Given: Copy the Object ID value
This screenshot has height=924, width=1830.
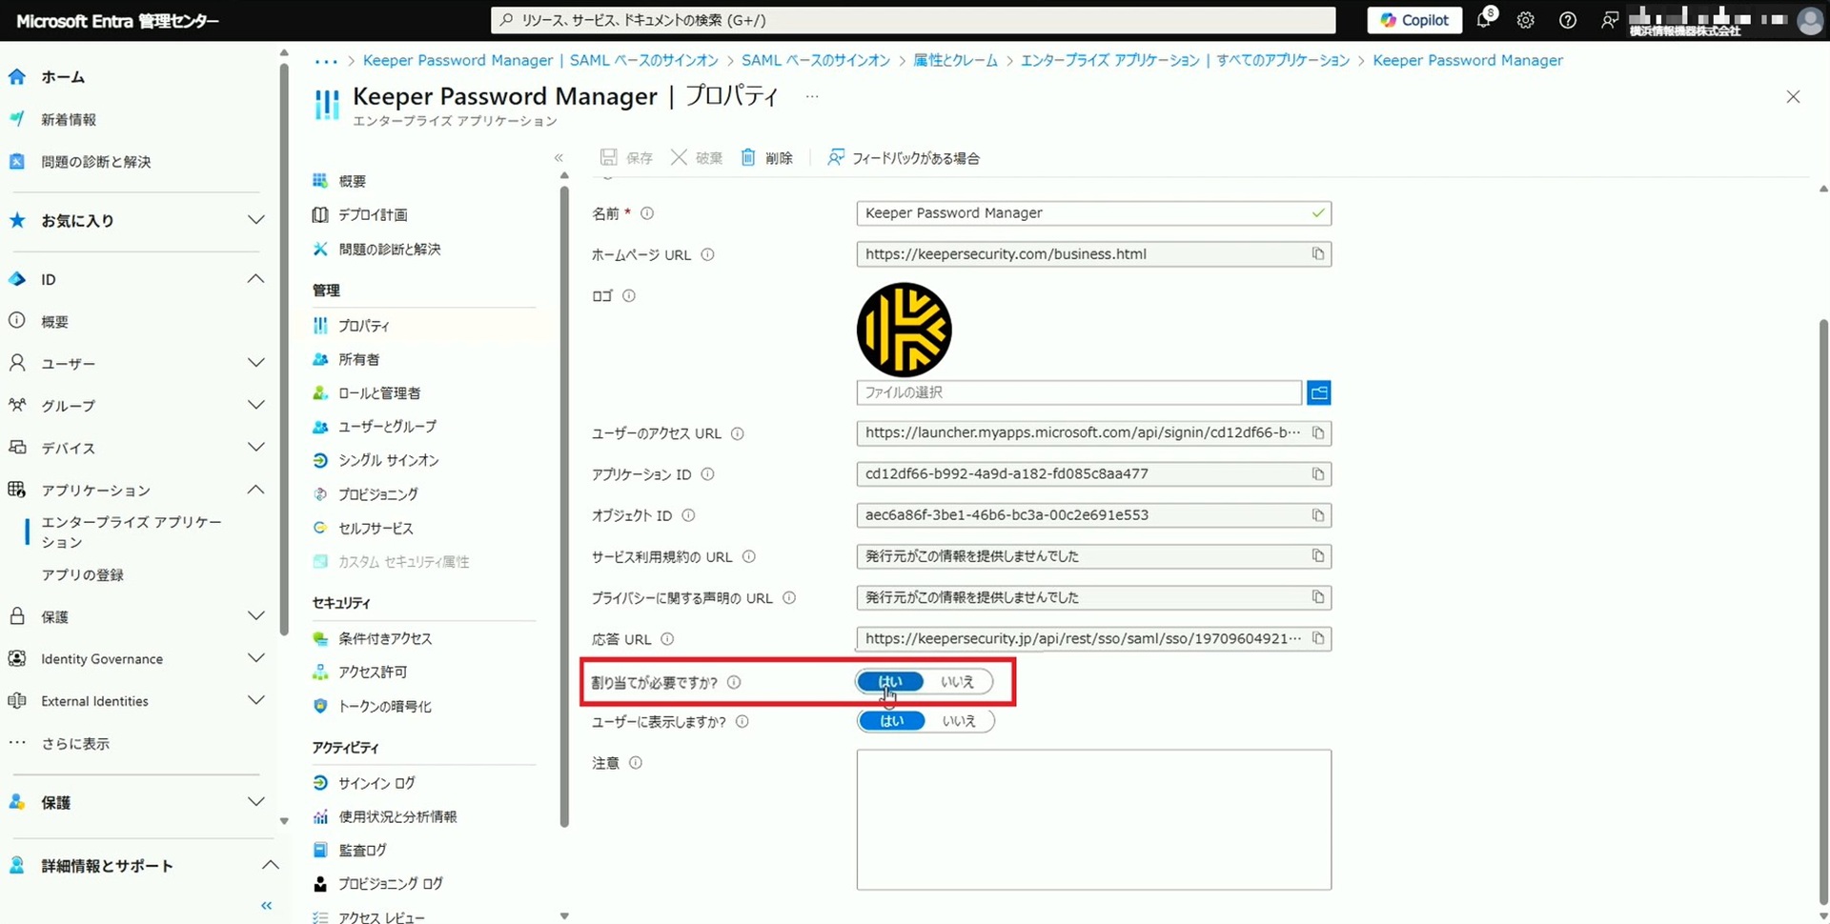Looking at the screenshot, I should 1317,515.
